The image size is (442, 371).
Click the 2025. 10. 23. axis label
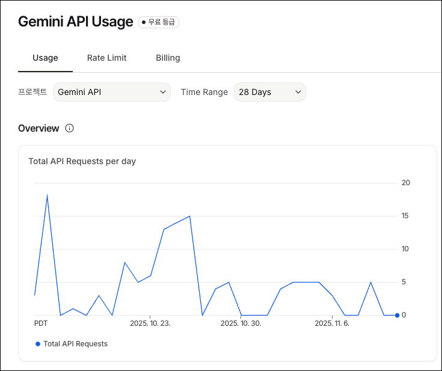coord(150,323)
